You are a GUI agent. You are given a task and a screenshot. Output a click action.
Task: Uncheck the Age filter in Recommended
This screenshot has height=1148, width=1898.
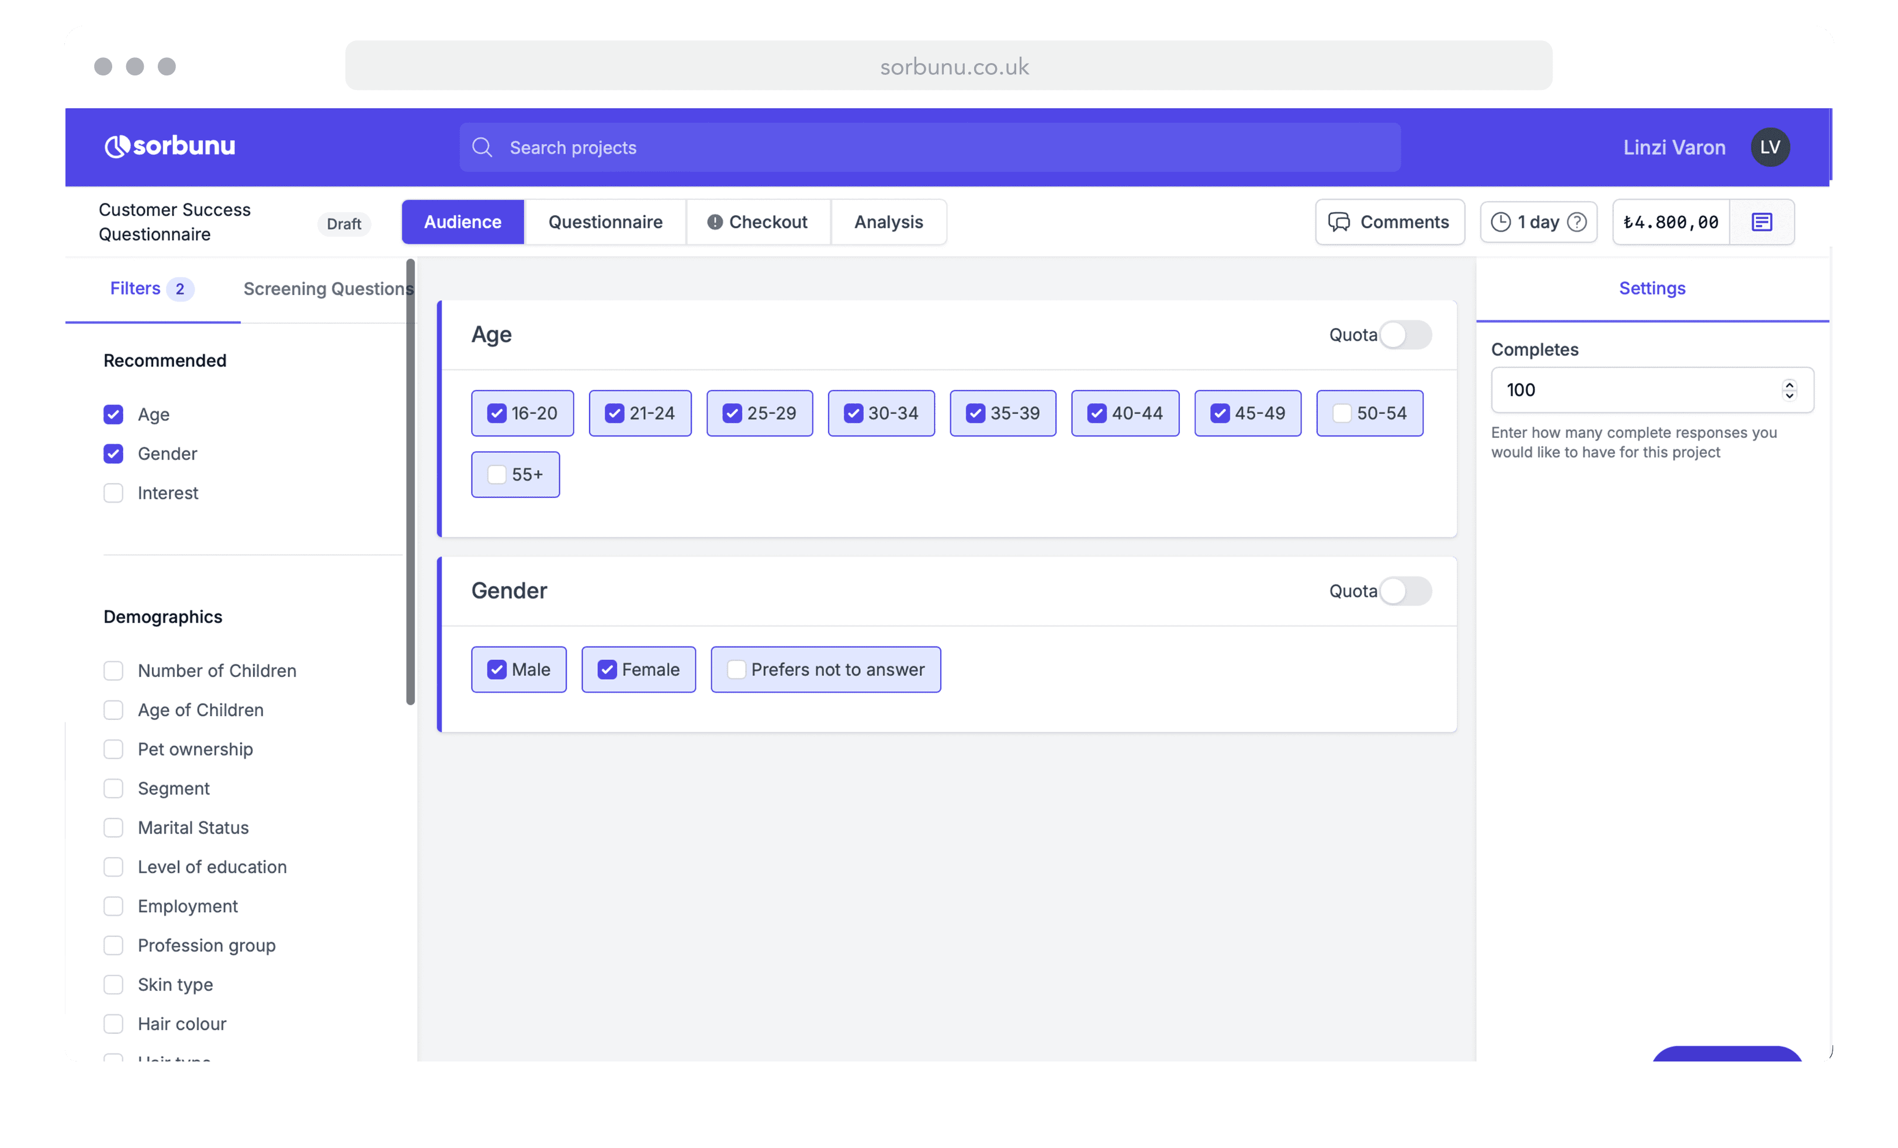[113, 414]
